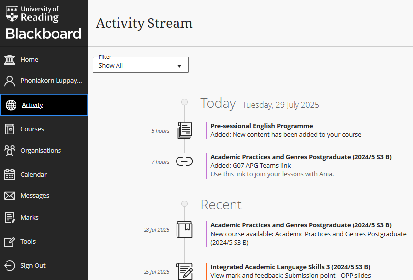Click the Courses book icon in sidebar
Viewport: 413px width, 280px height.
[x=10, y=129]
